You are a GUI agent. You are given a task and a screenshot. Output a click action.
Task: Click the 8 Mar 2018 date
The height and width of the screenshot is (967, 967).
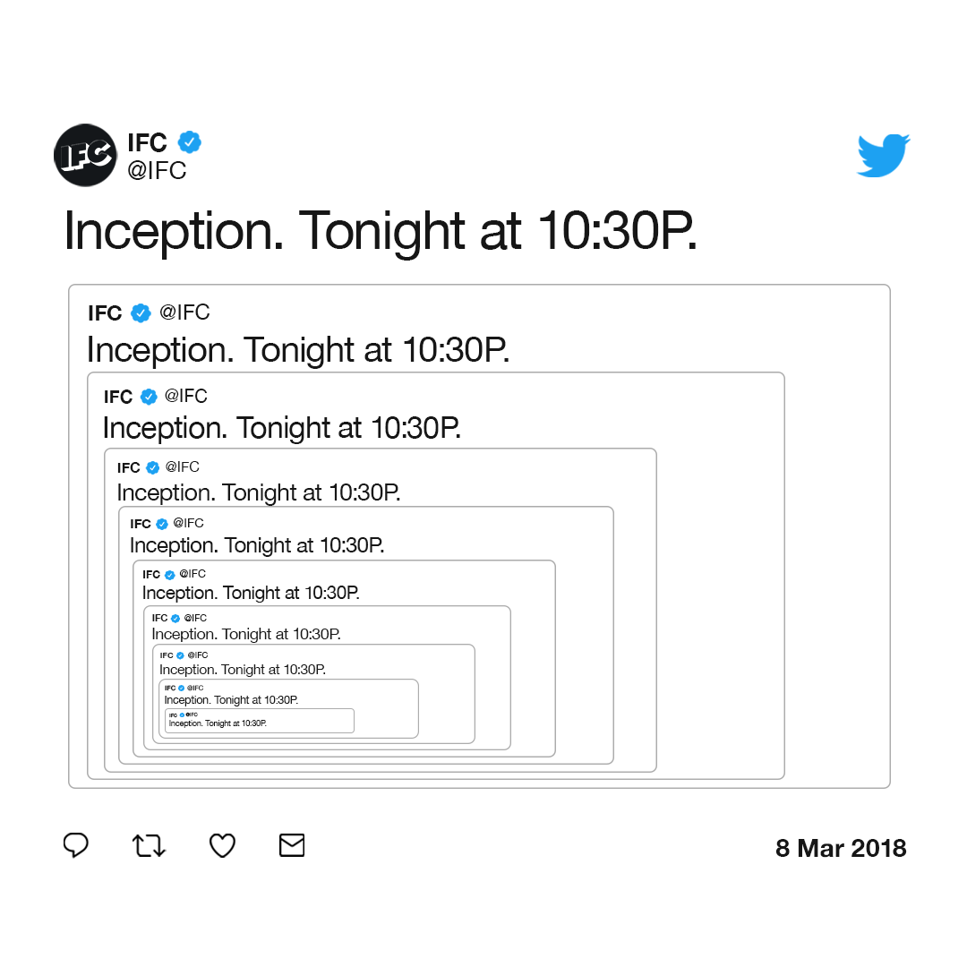coord(841,848)
